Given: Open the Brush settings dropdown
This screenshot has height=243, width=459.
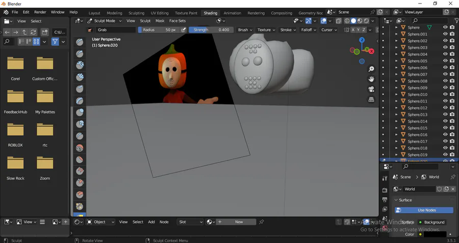Looking at the screenshot, I should tap(245, 30).
